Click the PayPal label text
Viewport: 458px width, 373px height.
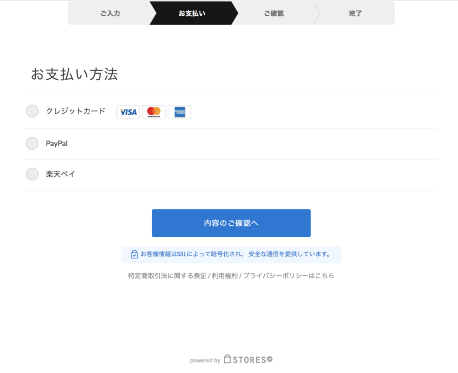tap(57, 143)
